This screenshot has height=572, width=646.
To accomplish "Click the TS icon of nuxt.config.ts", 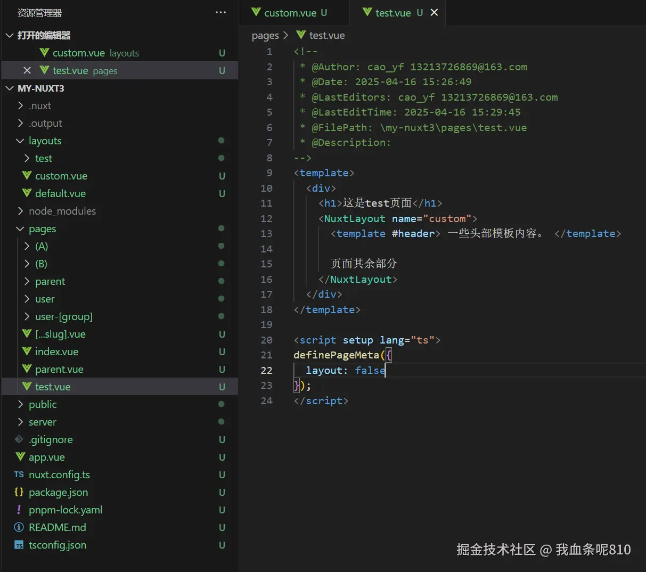I will click(x=19, y=475).
